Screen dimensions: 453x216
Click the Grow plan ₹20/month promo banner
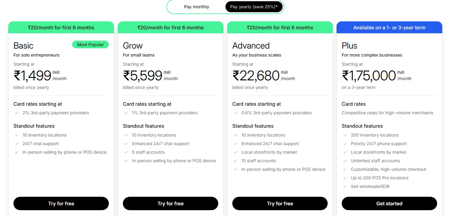click(171, 27)
